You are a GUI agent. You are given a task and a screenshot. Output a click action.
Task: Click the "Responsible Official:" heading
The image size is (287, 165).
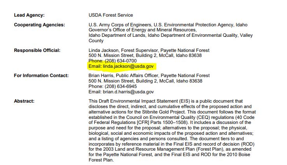point(37,50)
